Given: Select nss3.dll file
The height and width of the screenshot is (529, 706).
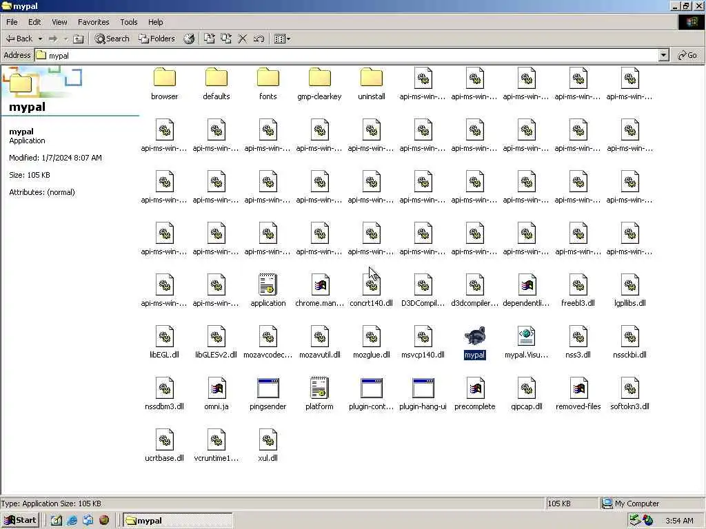Looking at the screenshot, I should (578, 342).
